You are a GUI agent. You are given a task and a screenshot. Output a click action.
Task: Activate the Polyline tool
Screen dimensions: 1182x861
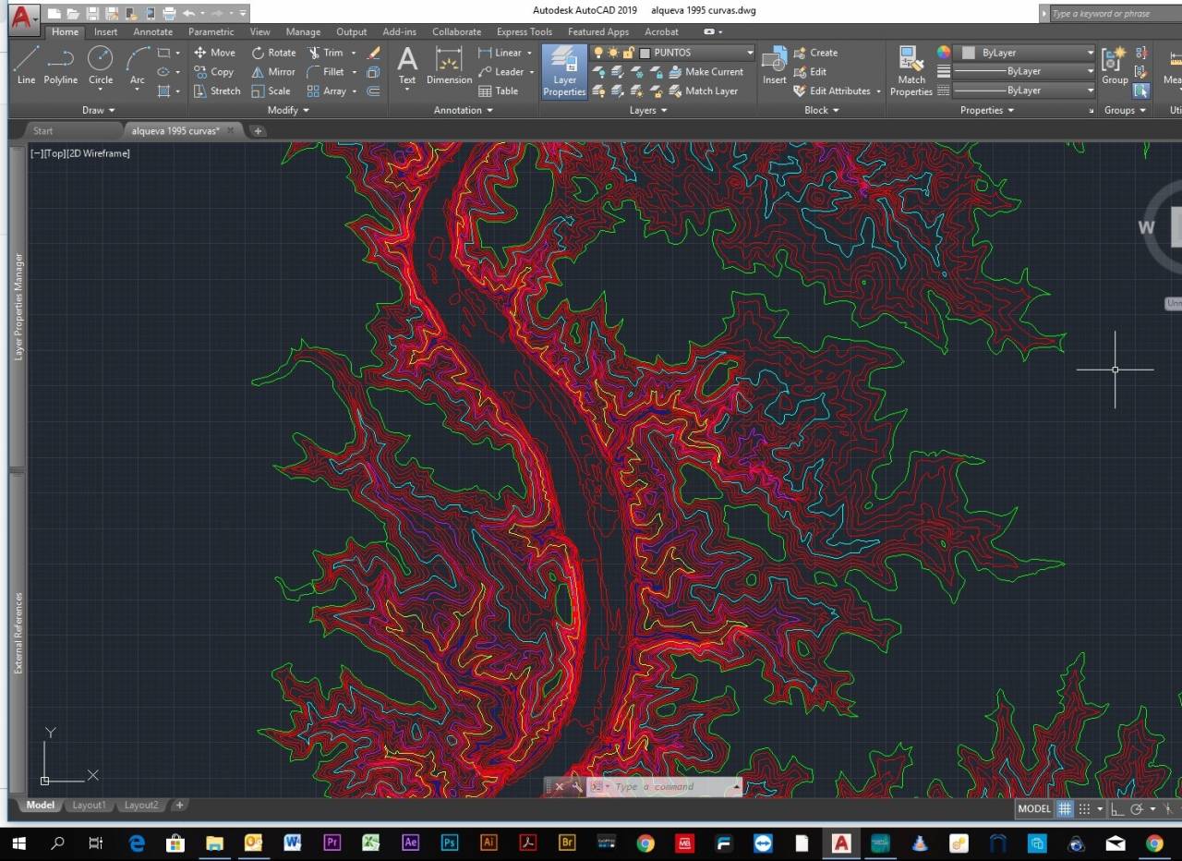coord(60,65)
